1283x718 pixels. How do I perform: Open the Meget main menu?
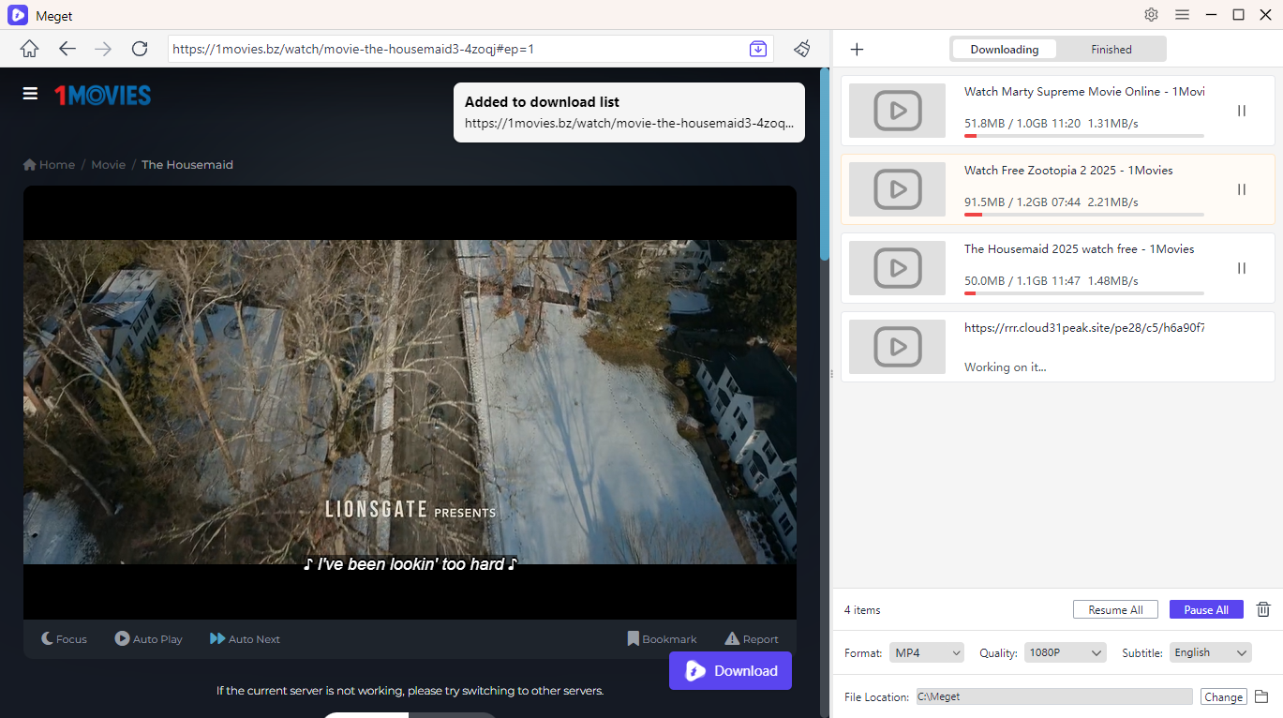click(1182, 15)
